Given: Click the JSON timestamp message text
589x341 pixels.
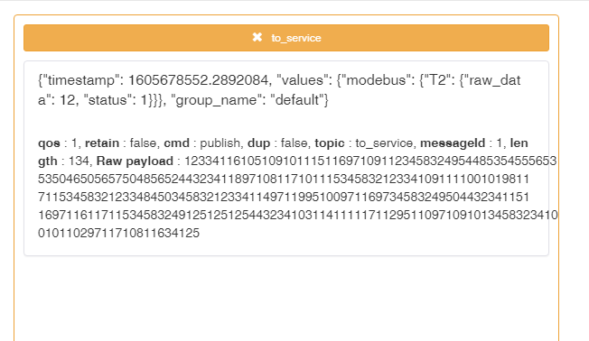Looking at the screenshot, I should coord(279,90).
